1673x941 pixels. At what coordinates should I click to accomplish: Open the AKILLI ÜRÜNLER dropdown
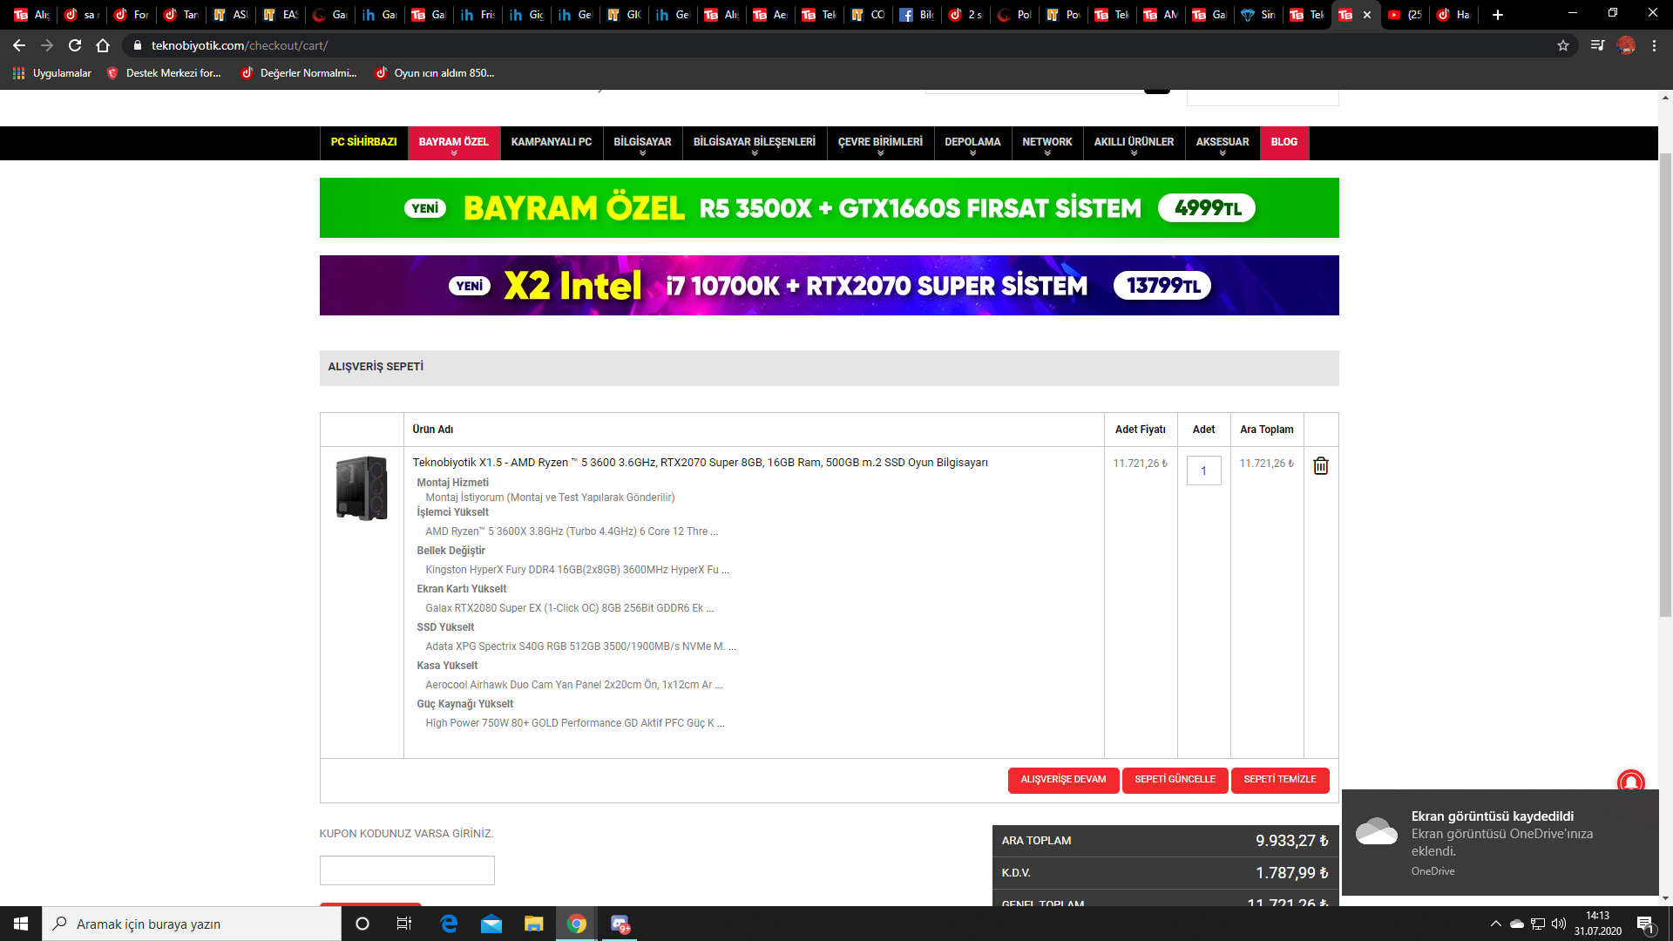[x=1134, y=143]
